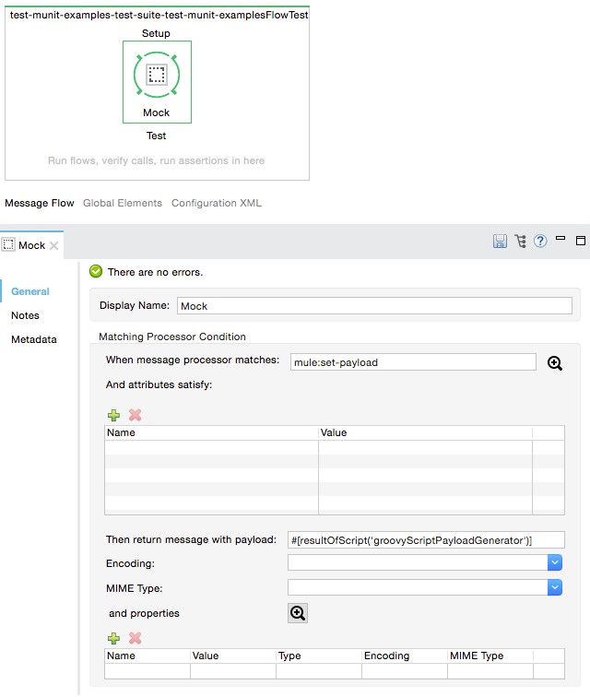The image size is (590, 697).
Task: Click the Mock processor icon in the flow canvas
Action: (x=156, y=76)
